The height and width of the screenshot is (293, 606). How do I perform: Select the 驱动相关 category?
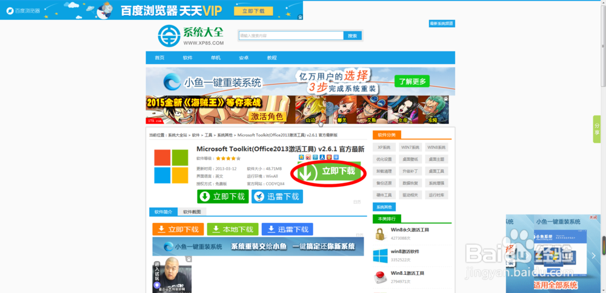[410, 195]
